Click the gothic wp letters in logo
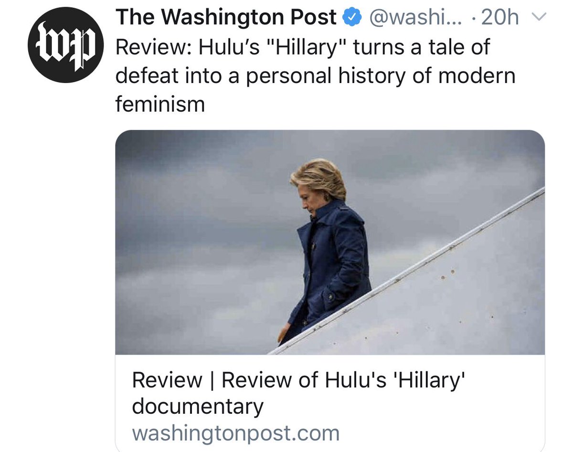This screenshot has width=573, height=452. pos(65,45)
